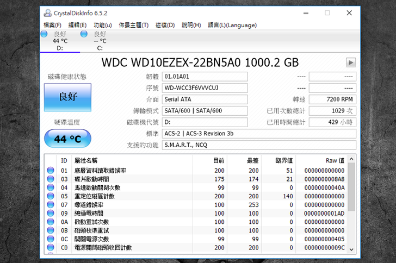Select the 開關電源次數 attribute name

[x=92, y=239]
